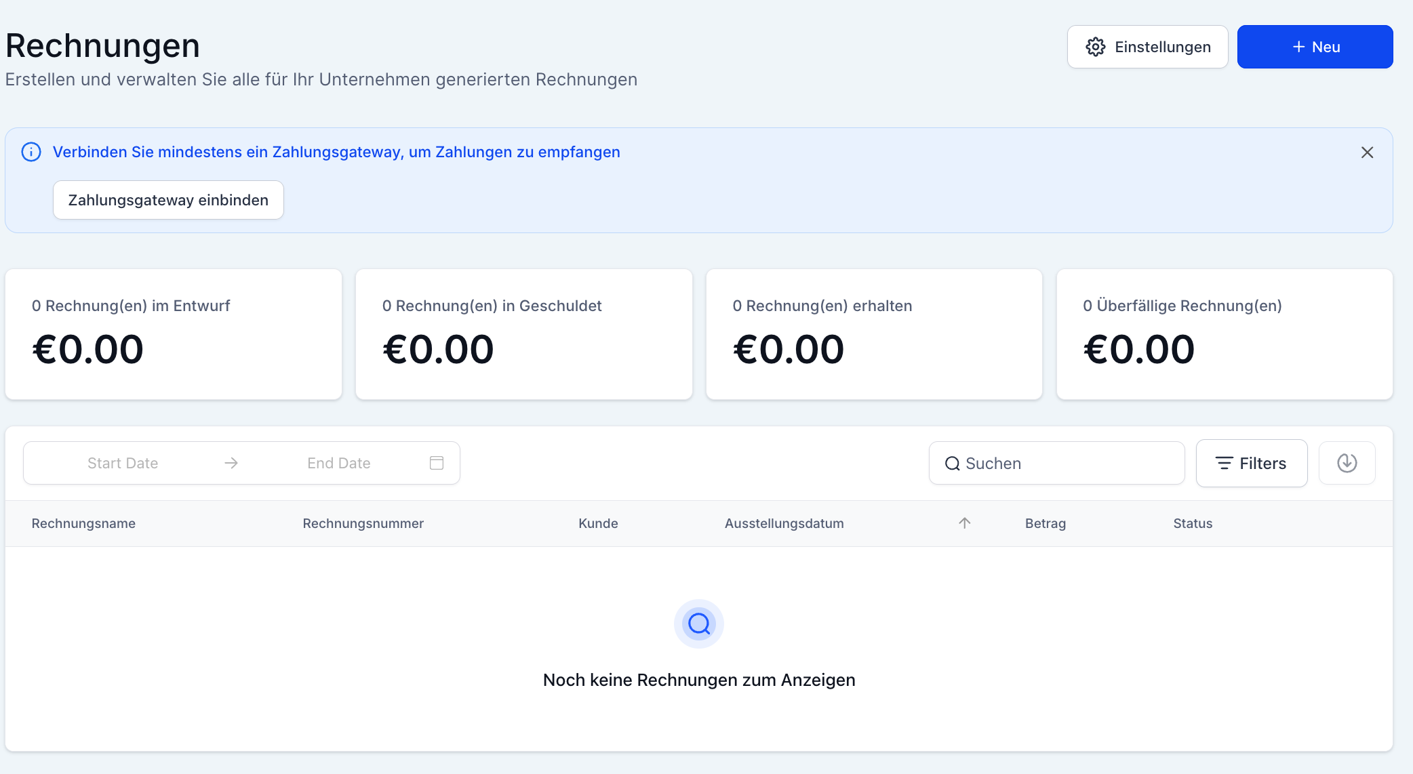The height and width of the screenshot is (774, 1413).
Task: Toggle the Rechnungsname column sort
Action: coord(83,523)
